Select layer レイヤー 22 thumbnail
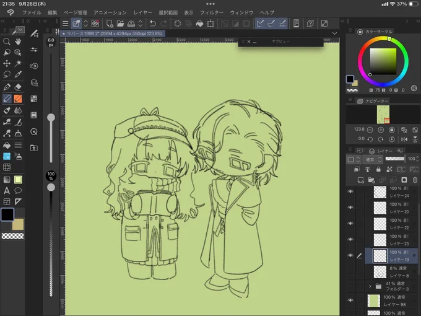 pyautogui.click(x=380, y=224)
